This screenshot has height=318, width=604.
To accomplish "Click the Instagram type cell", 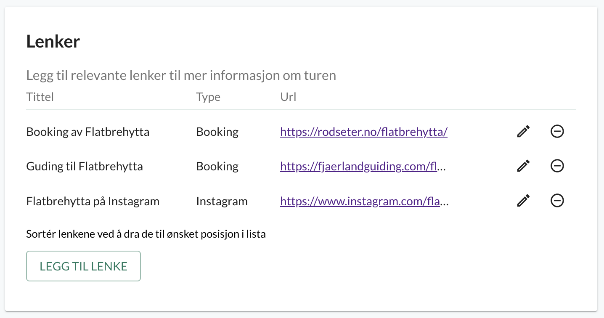I will click(x=222, y=201).
